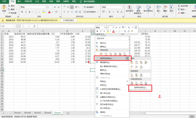The height and width of the screenshot is (118, 196).
Task: Click 选择性粘贴(S)... at bottom of paste submenu
Action: [140, 87]
